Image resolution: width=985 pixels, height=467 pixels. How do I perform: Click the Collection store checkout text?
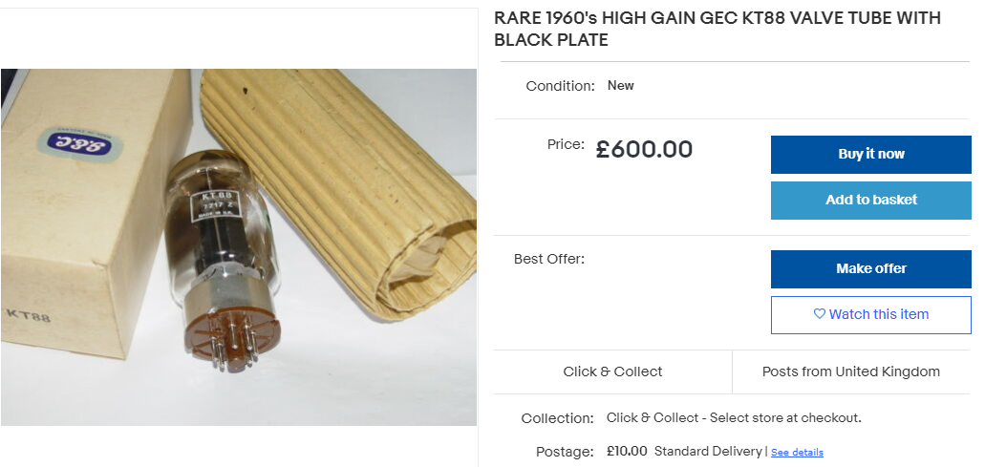click(734, 417)
